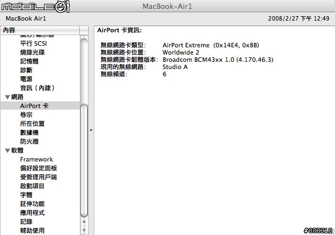The width and height of the screenshot is (335, 235).
Task: Select the 數據機 item
Action: pos(29,133)
